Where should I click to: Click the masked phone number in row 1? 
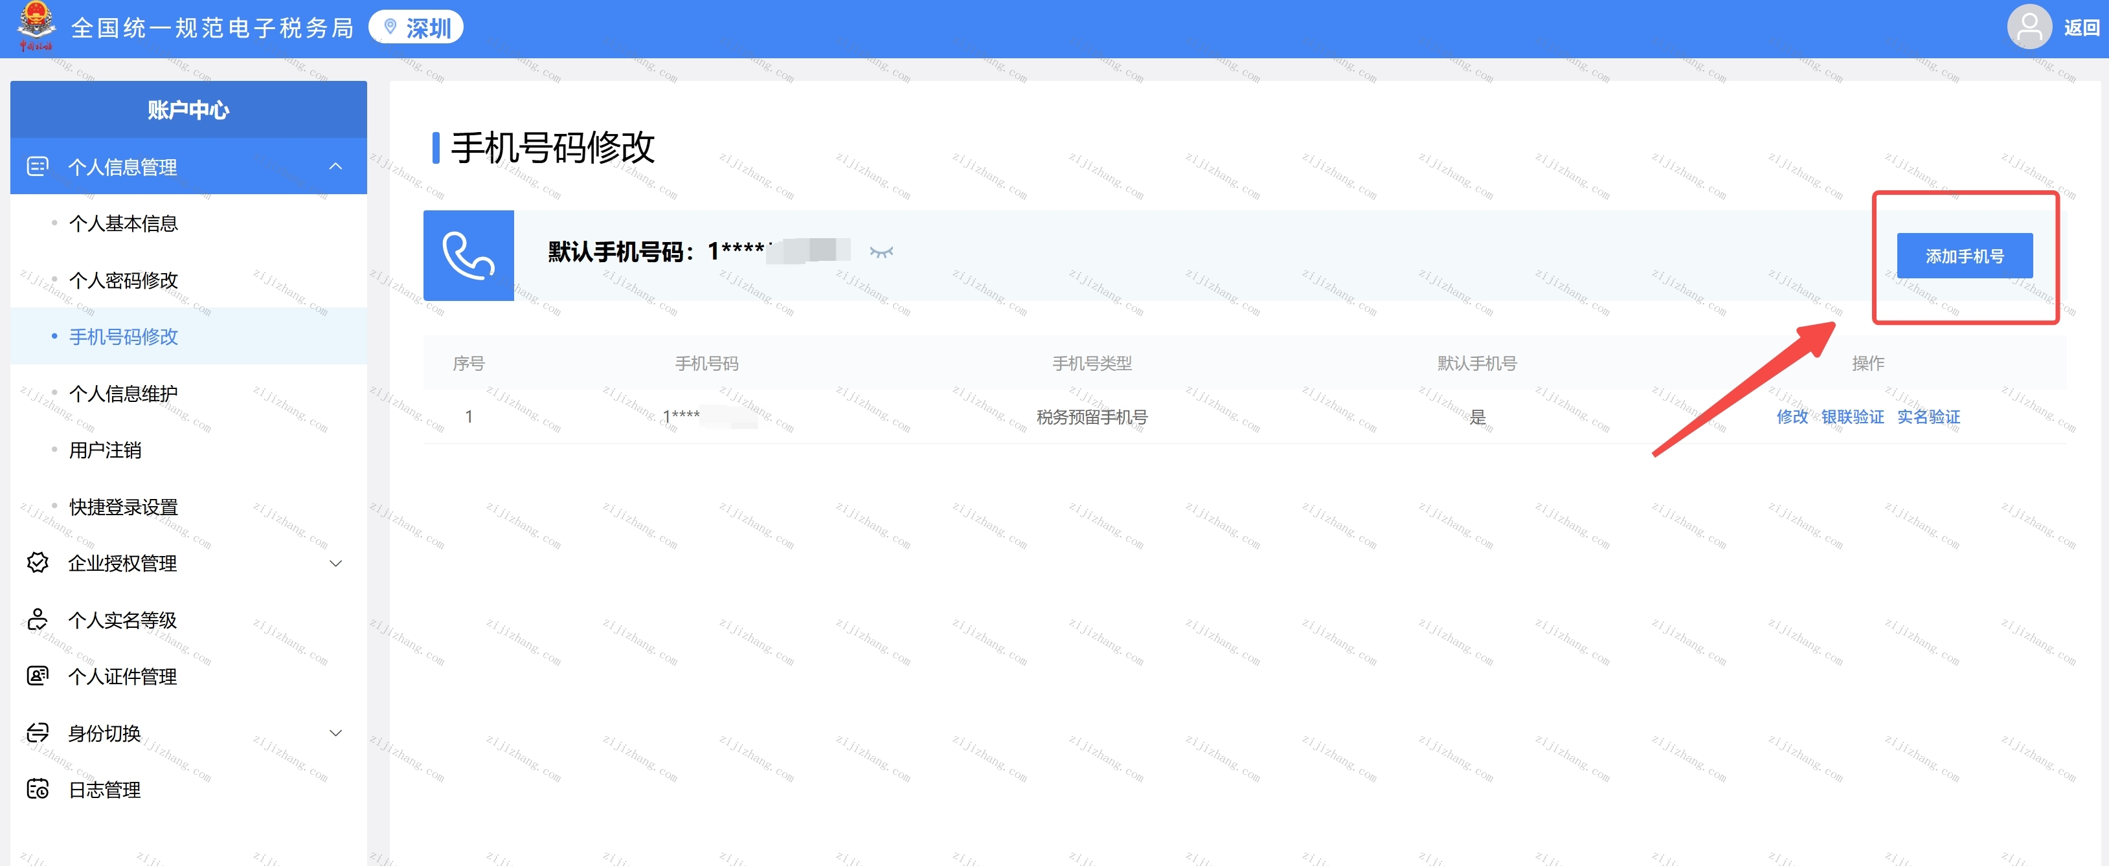709,416
